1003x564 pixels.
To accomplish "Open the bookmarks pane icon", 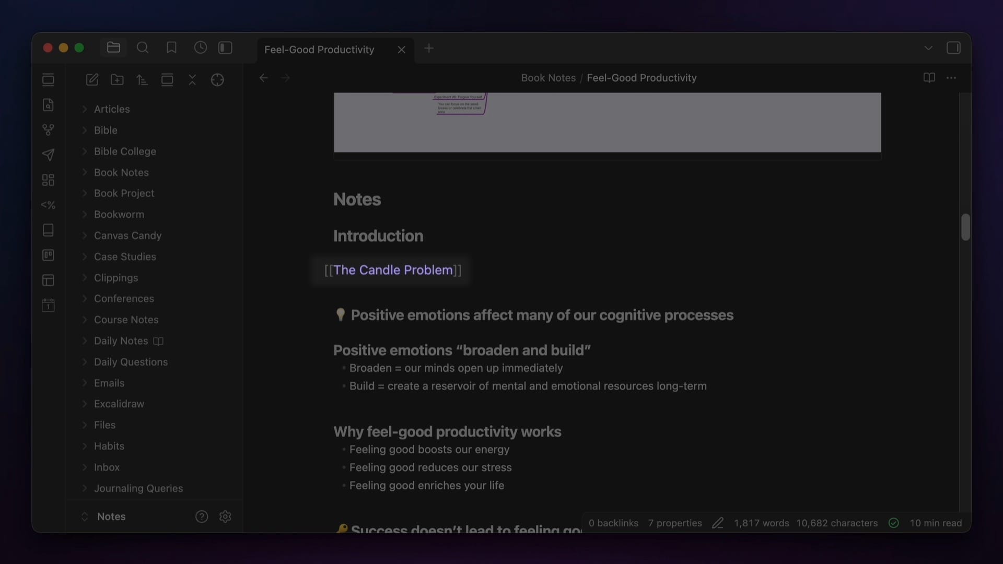I will tap(171, 48).
